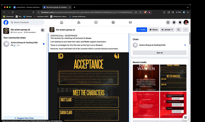
Task: Click the Share button
Action: [153, 30]
